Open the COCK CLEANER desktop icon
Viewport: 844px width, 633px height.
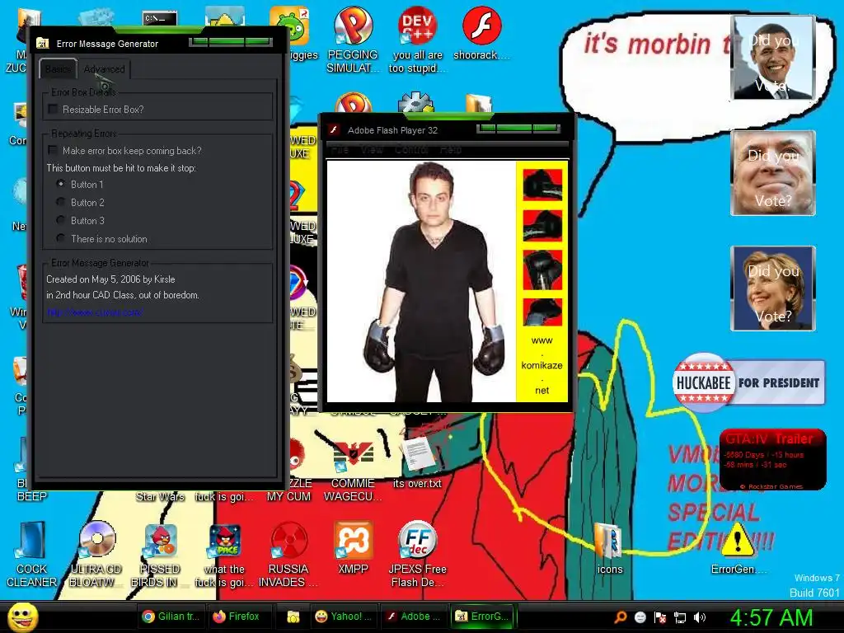click(31, 555)
